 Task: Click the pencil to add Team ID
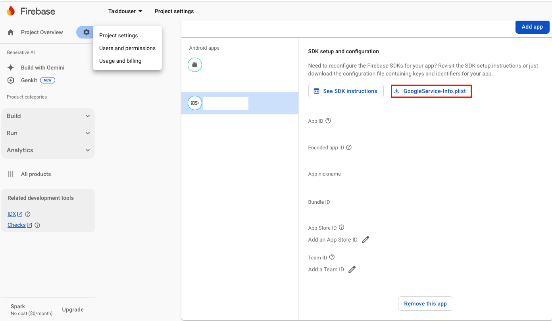pos(352,269)
